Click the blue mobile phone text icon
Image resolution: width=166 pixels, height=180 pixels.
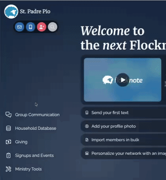pyautogui.click(x=30, y=27)
